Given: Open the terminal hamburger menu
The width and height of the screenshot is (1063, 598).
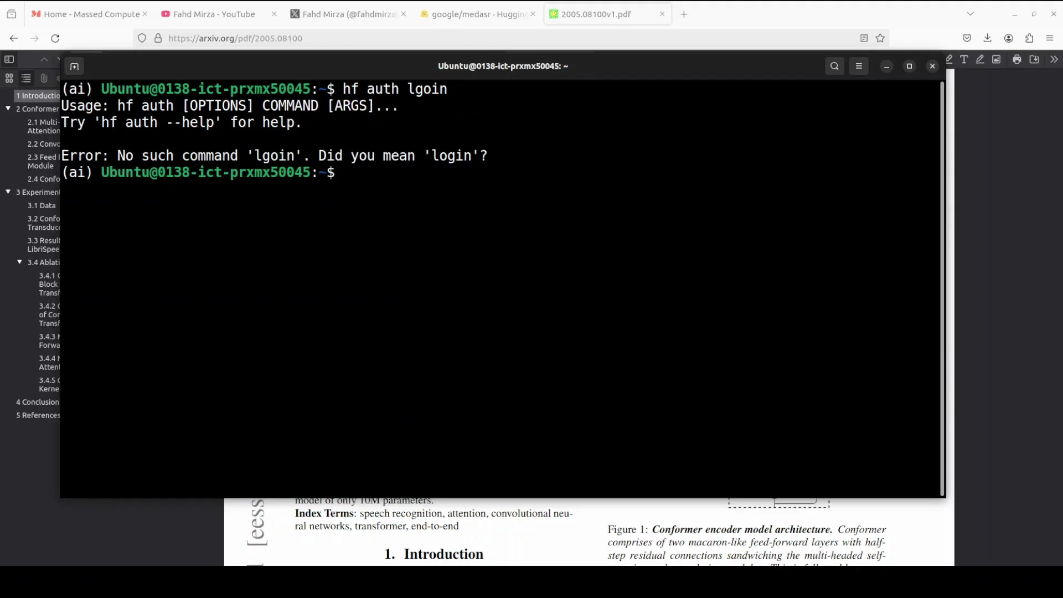Looking at the screenshot, I should pyautogui.click(x=859, y=66).
